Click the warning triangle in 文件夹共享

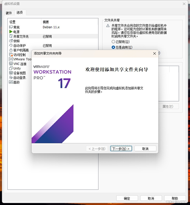point(108,26)
